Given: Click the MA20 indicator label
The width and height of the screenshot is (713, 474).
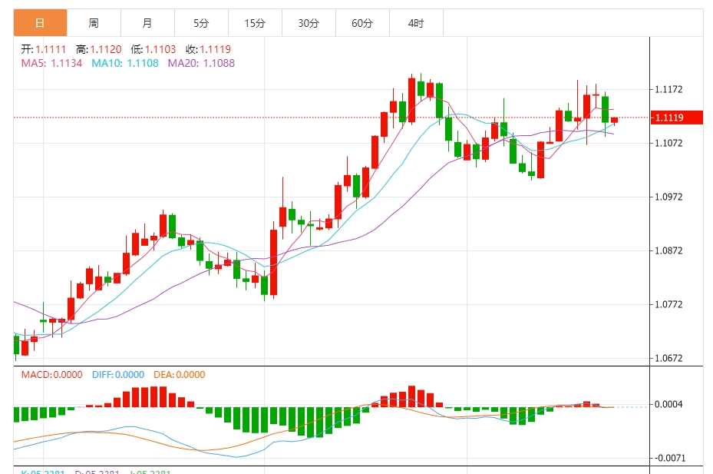Looking at the screenshot, I should coord(201,63).
